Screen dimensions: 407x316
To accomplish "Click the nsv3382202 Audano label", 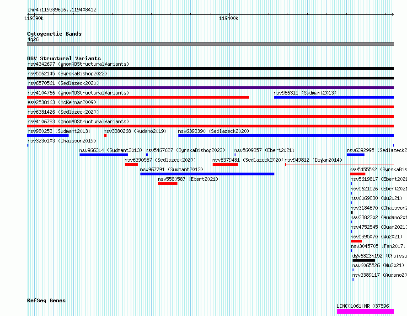I will point(379,217).
